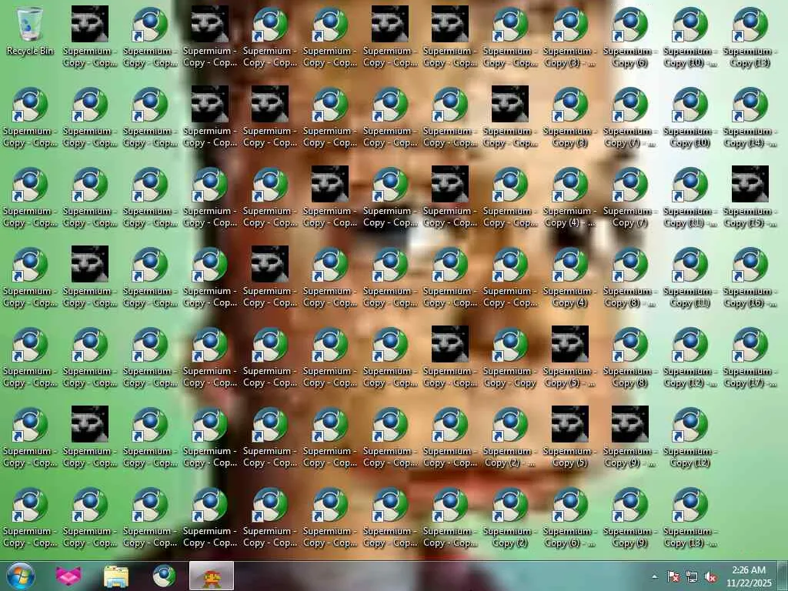Open shortcut labeled "Supermium - Copy (16) - ..."
The width and height of the screenshot is (788, 591).
click(750, 276)
